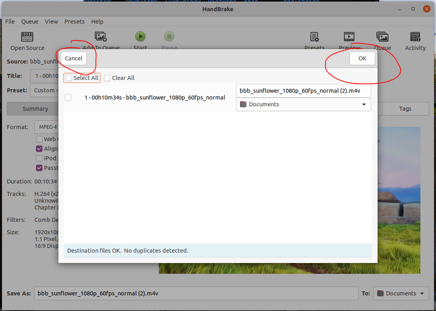
Task: Start encoding with the green play icon
Action: click(140, 36)
